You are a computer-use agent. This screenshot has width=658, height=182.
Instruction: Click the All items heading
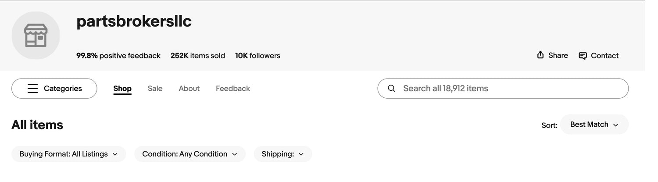point(37,125)
